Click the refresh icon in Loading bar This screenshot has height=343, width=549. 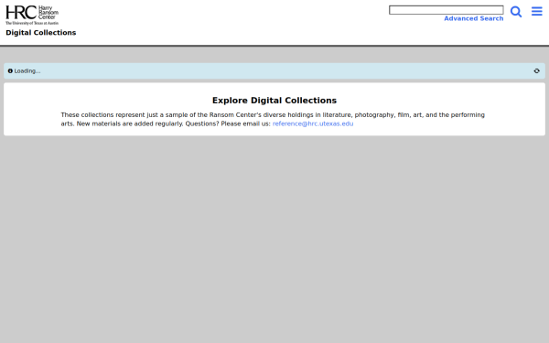coord(536,71)
